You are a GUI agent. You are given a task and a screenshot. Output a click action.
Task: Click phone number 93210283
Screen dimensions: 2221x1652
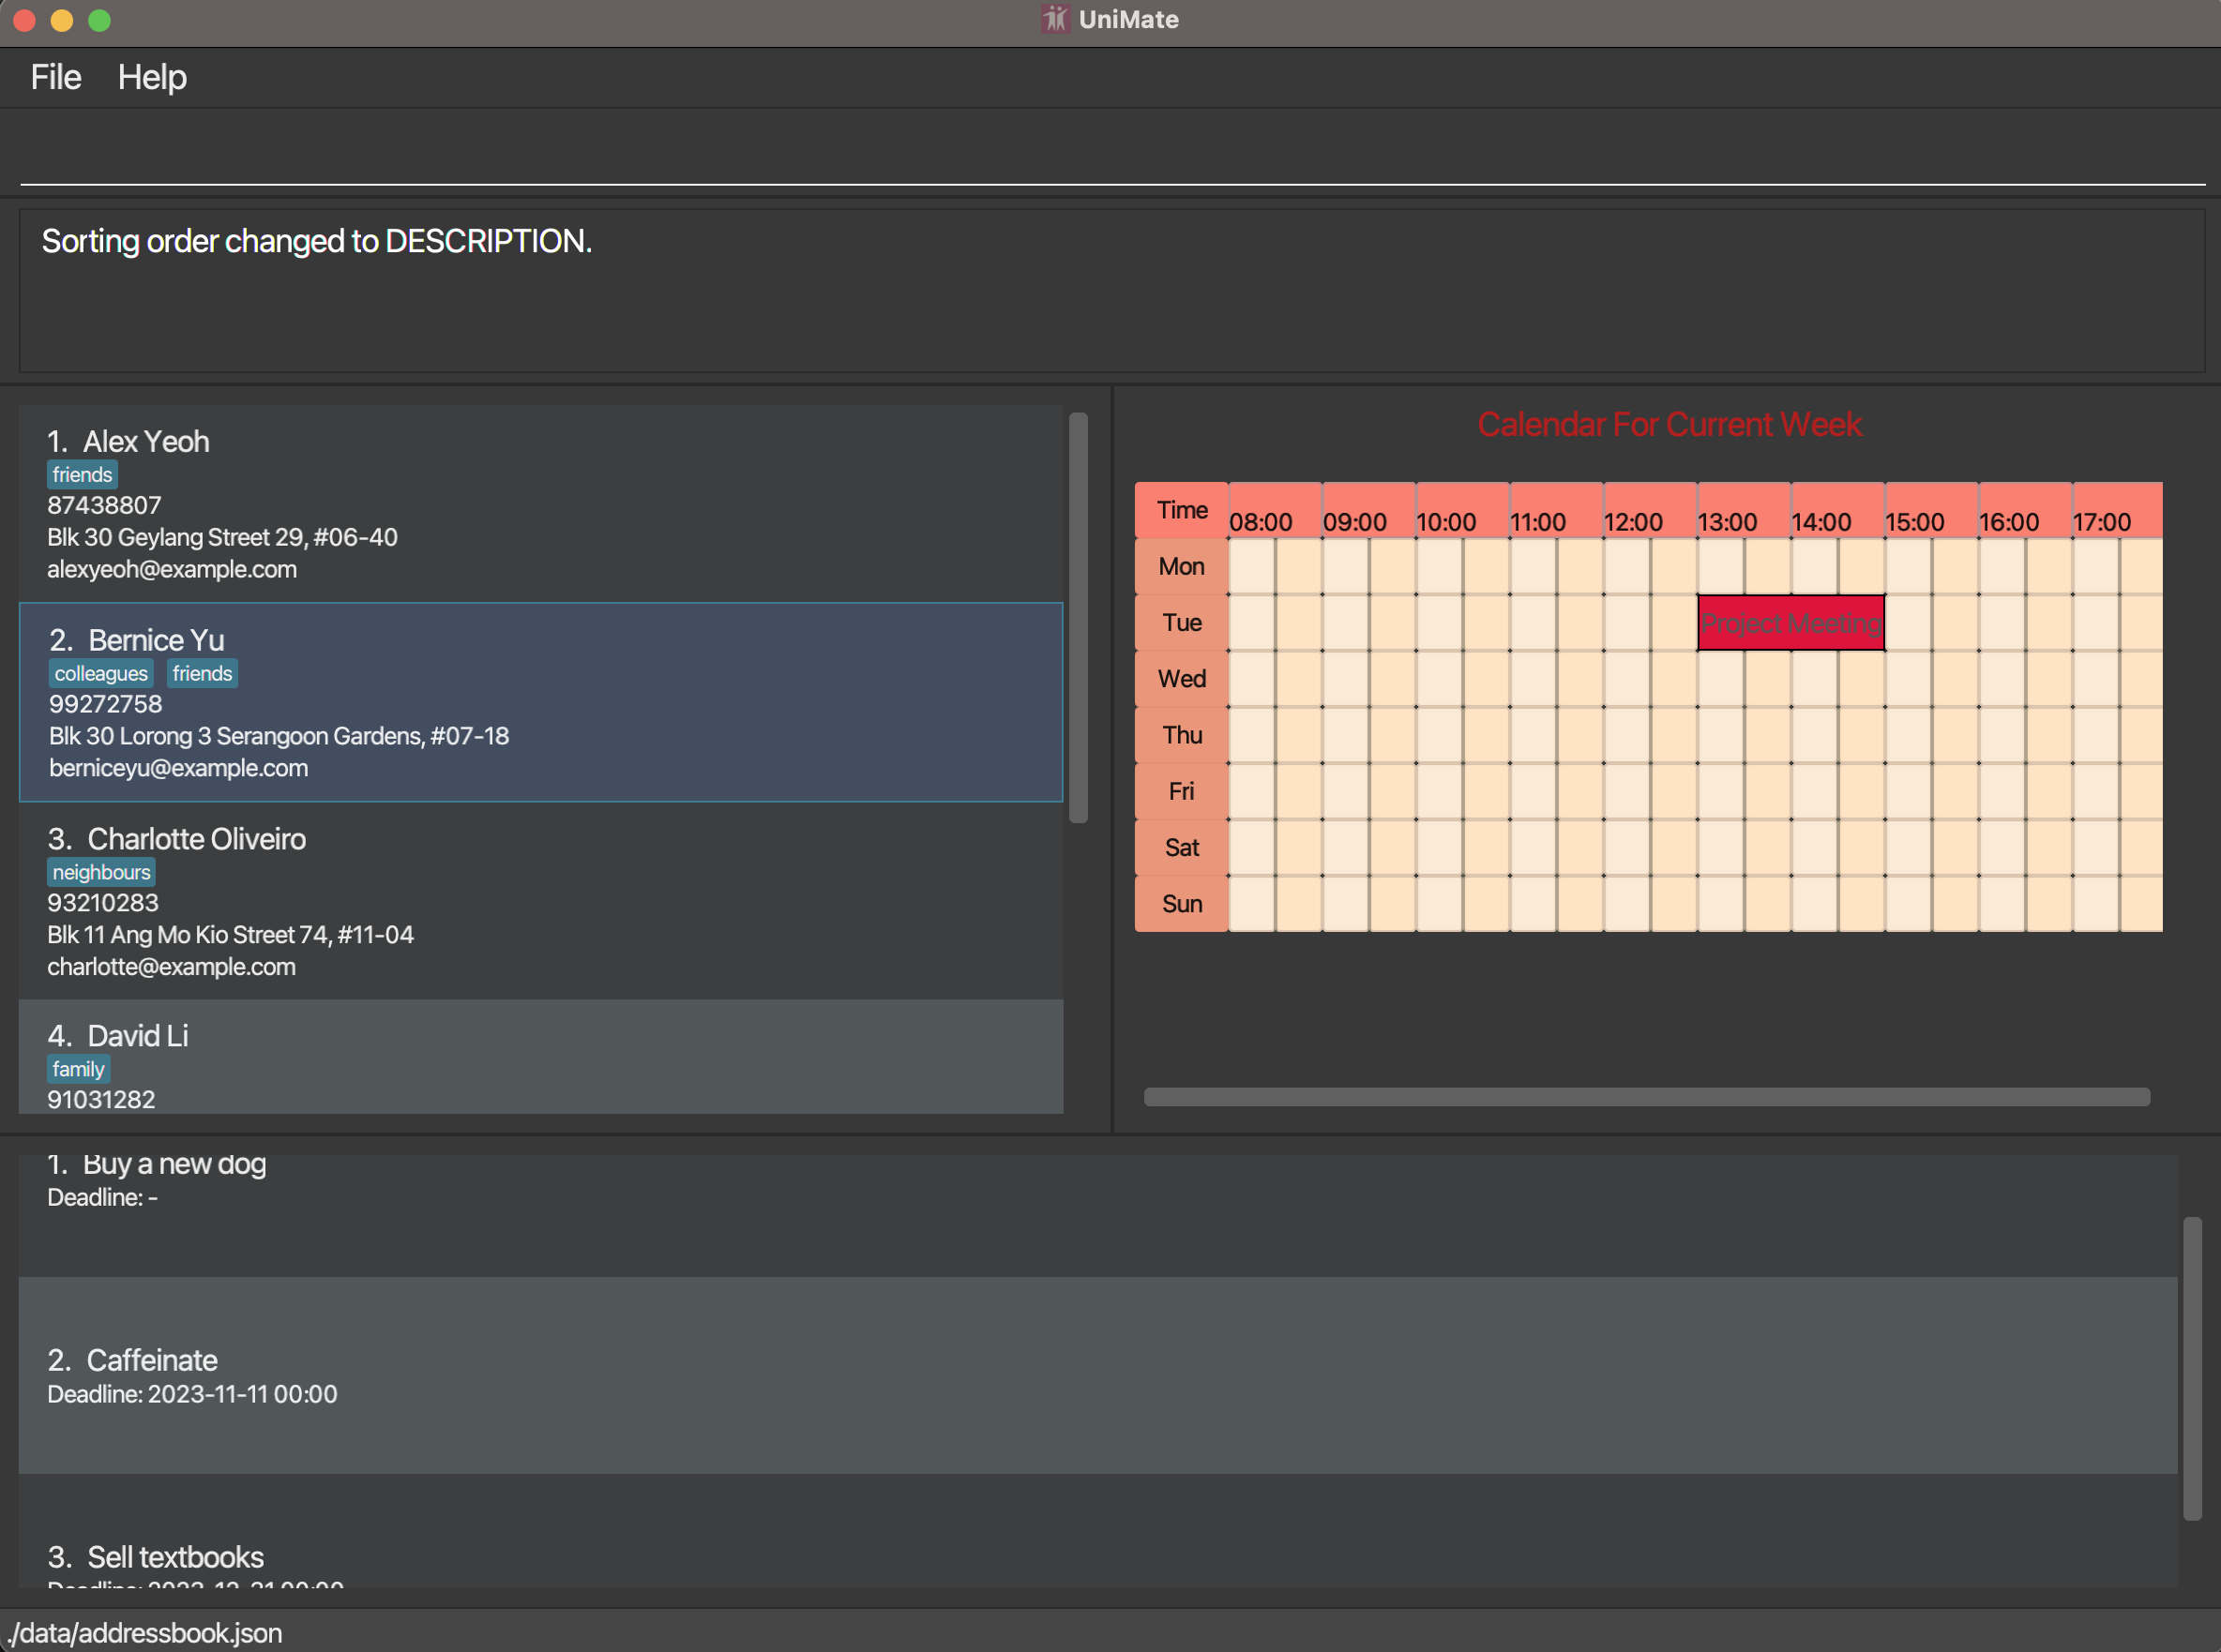[103, 903]
